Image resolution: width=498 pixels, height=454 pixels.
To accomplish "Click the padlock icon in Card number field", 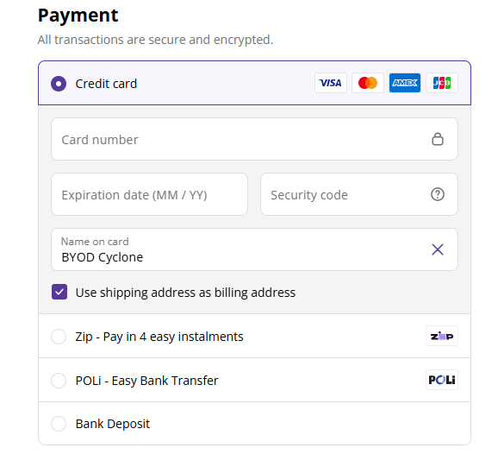I will coord(438,139).
